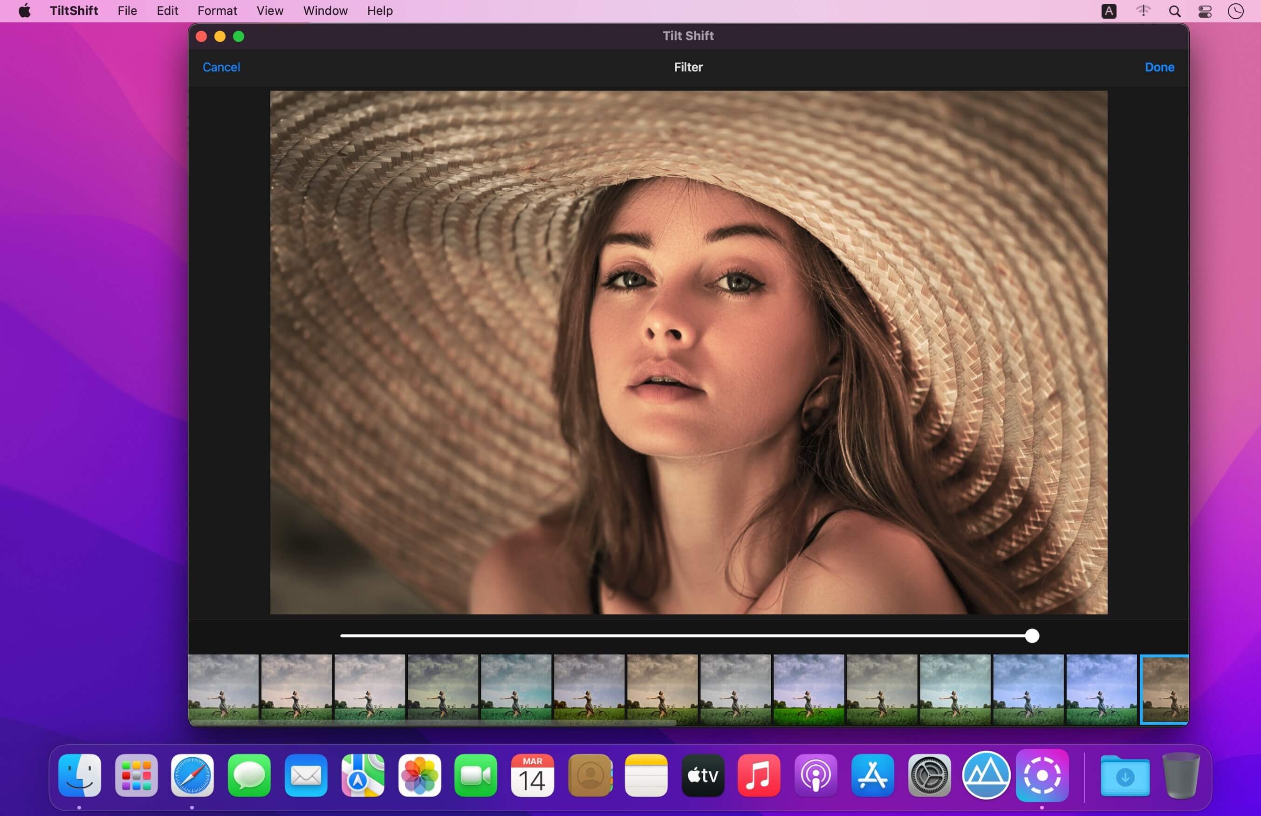The height and width of the screenshot is (816, 1261).
Task: Open Control Center in menu bar
Action: (x=1205, y=11)
